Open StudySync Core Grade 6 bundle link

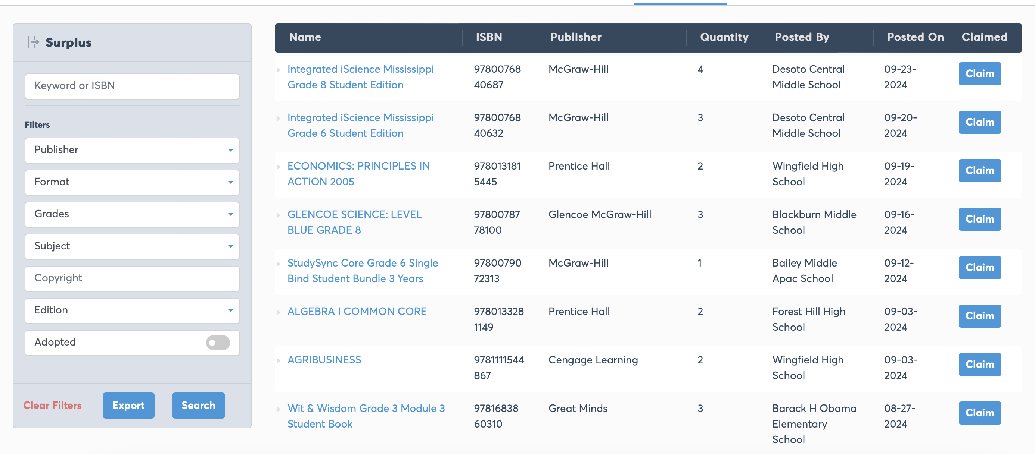click(x=363, y=271)
